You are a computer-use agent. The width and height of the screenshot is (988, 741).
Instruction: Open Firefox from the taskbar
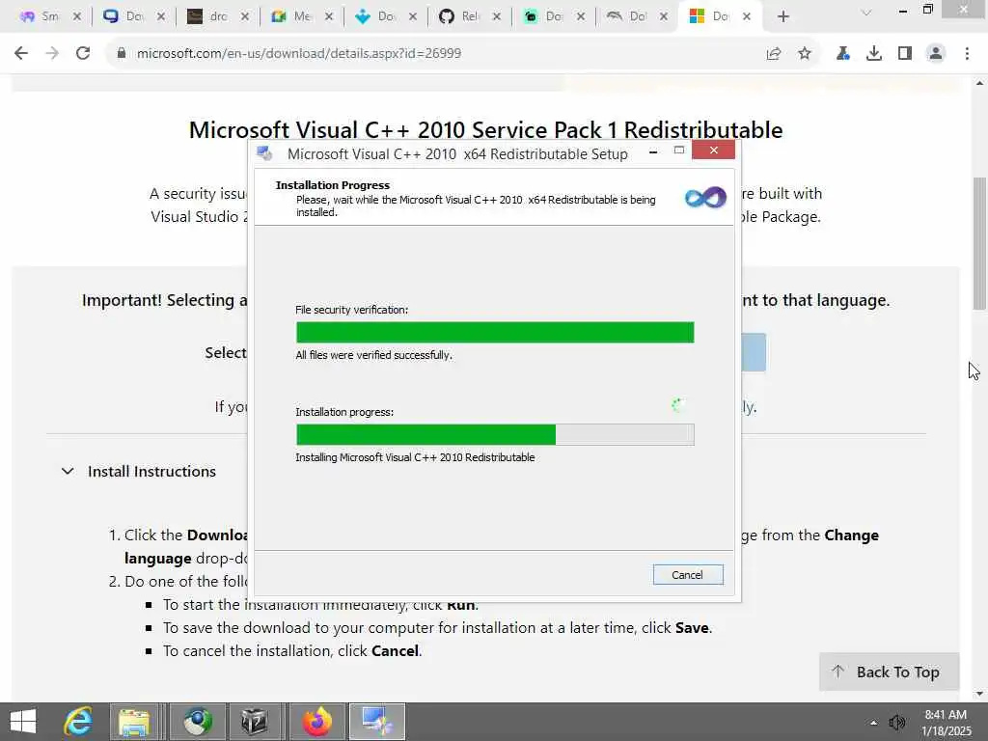[x=316, y=722]
